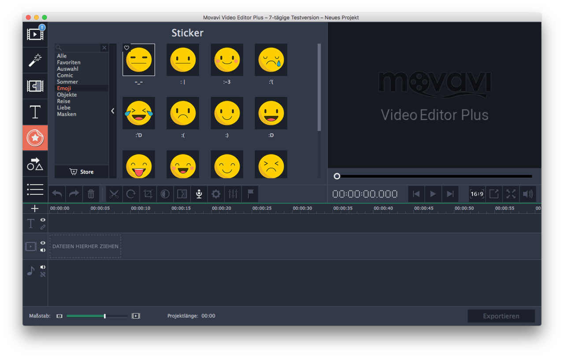The image size is (564, 358).
Task: Toggle the title track link icon
Action: pyautogui.click(x=43, y=227)
